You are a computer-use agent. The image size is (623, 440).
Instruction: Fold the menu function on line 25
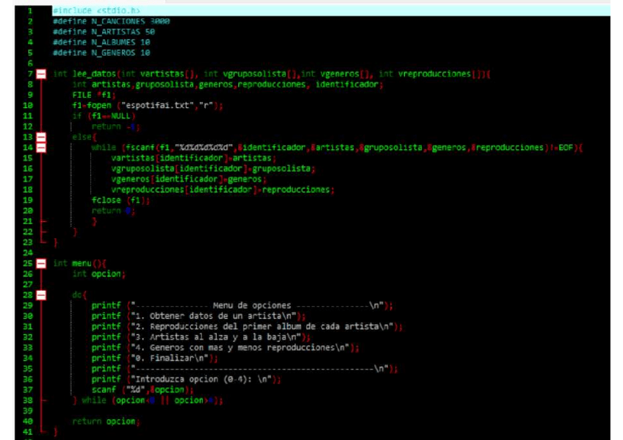pos(40,263)
